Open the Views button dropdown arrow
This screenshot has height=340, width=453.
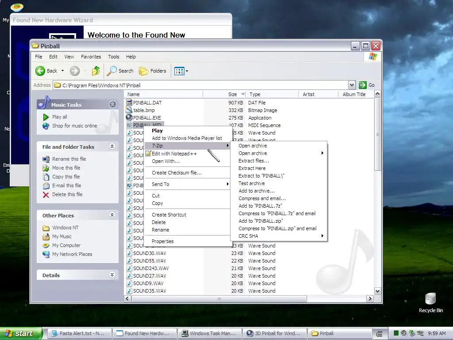[187, 71]
